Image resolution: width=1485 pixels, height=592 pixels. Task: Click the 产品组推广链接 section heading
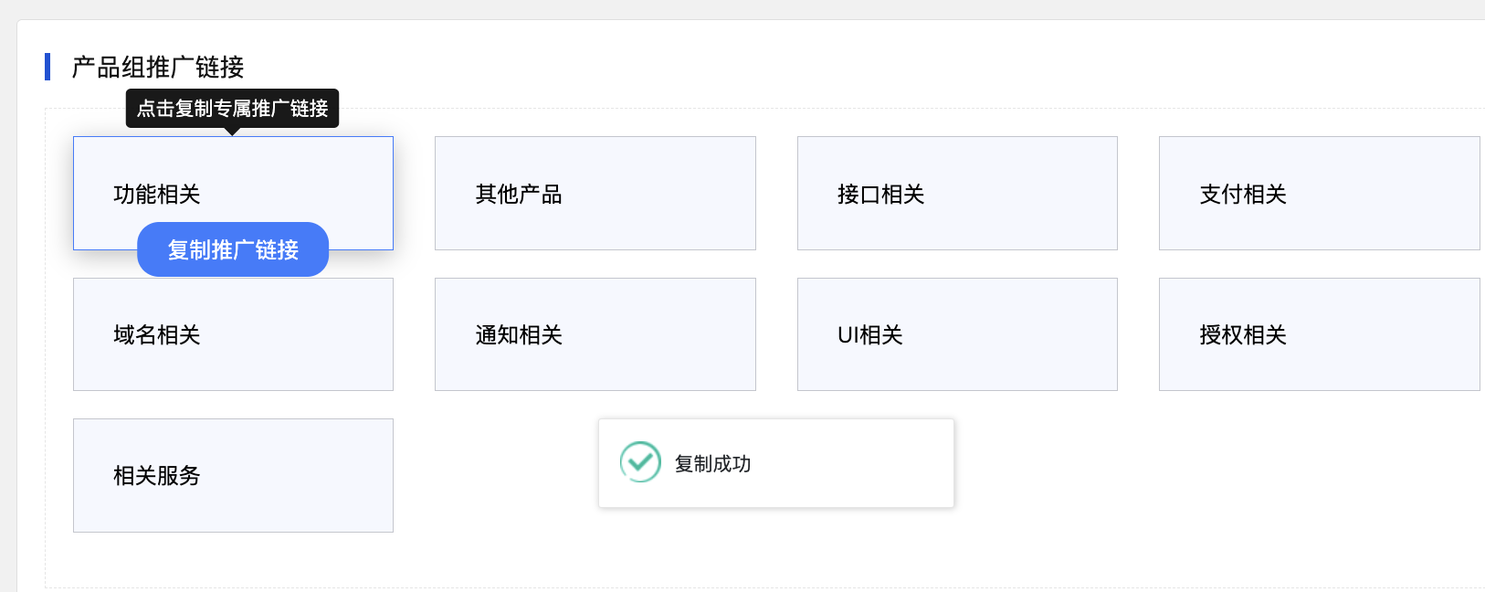click(x=158, y=67)
